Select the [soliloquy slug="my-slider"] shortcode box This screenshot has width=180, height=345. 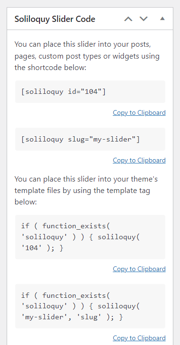(90, 139)
